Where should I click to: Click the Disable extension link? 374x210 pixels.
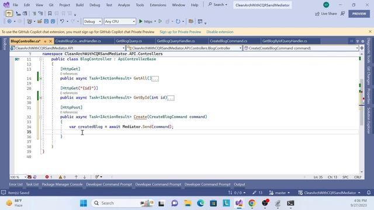pos(220,32)
